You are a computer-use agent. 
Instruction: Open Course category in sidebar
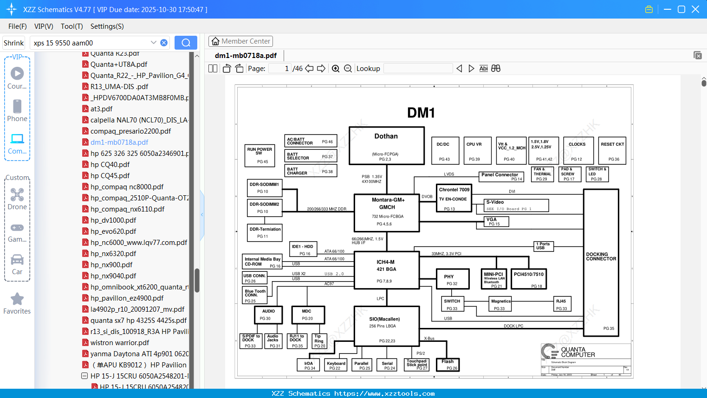(17, 78)
